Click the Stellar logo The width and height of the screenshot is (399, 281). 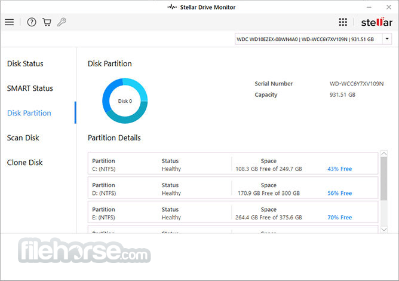click(377, 22)
